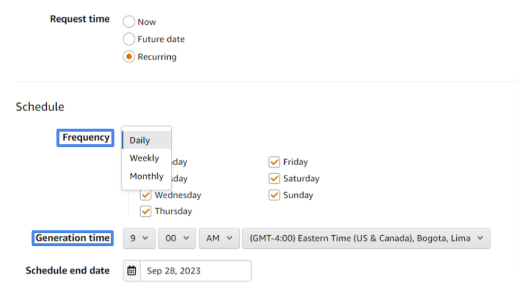Select the Future date radio button
The width and height of the screenshot is (517, 290).
point(129,39)
